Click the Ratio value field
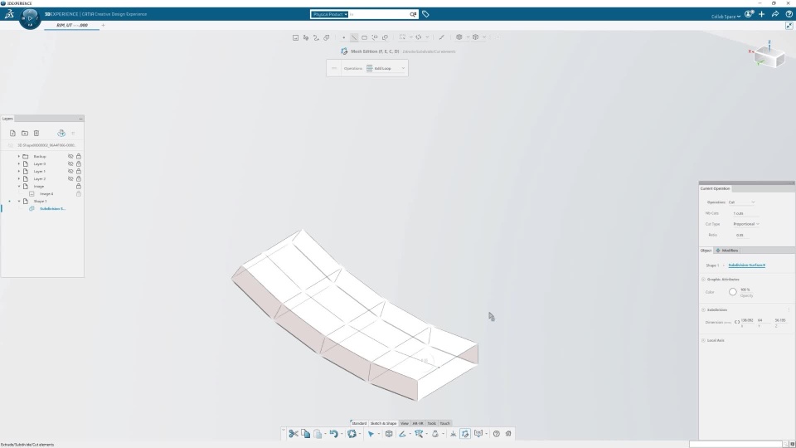This screenshot has width=796, height=448. coord(741,235)
